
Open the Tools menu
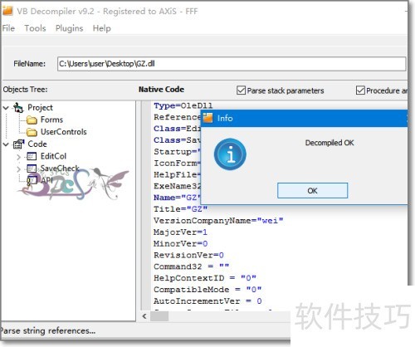35,28
